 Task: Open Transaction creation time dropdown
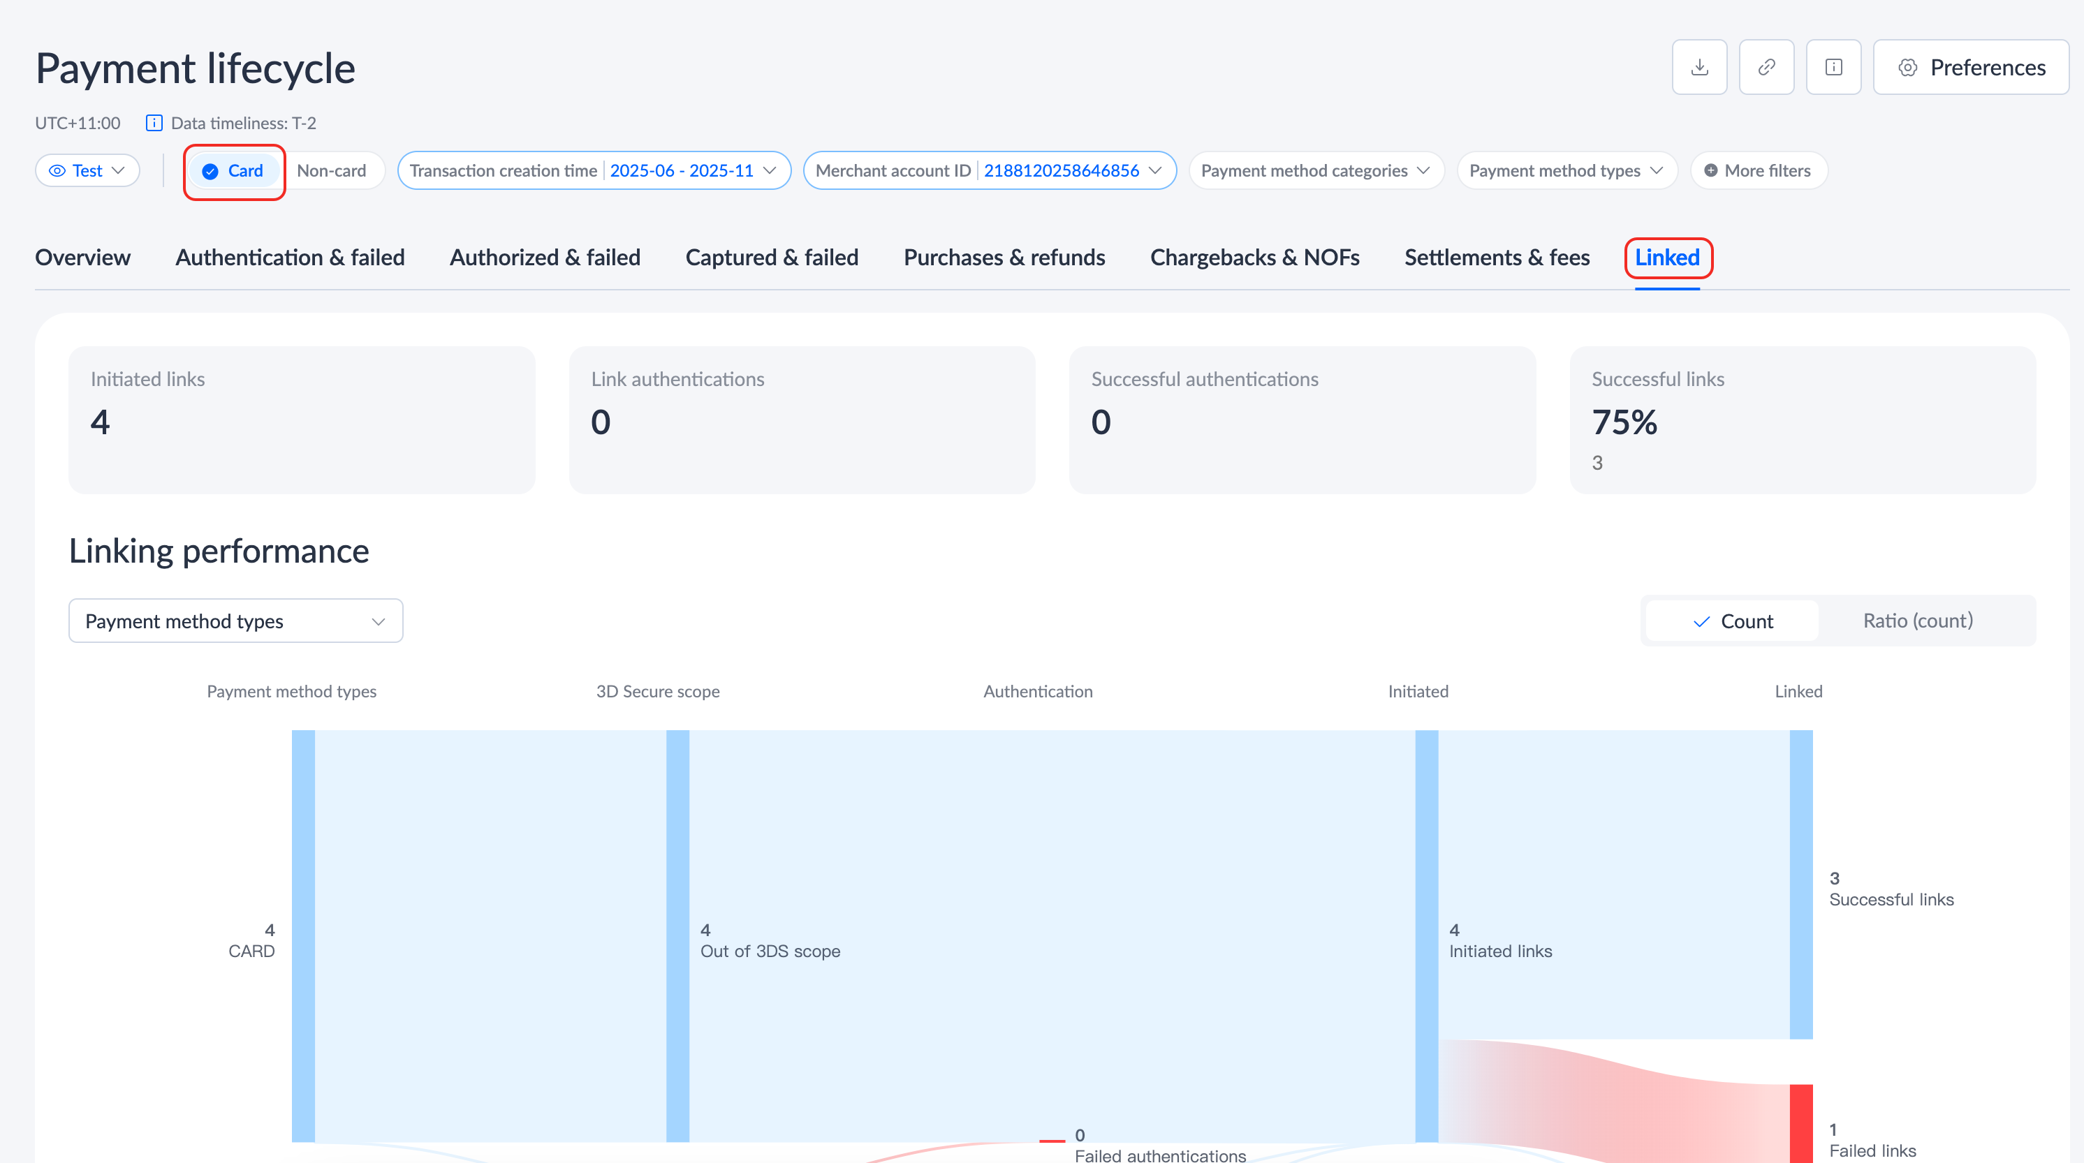point(594,170)
